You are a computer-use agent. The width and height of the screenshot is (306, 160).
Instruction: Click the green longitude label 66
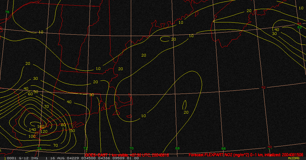tap(224, 149)
